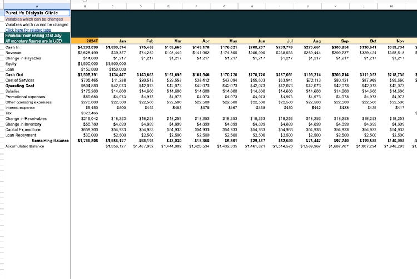Select the $39,357 Revenue cell

click(x=112, y=53)
